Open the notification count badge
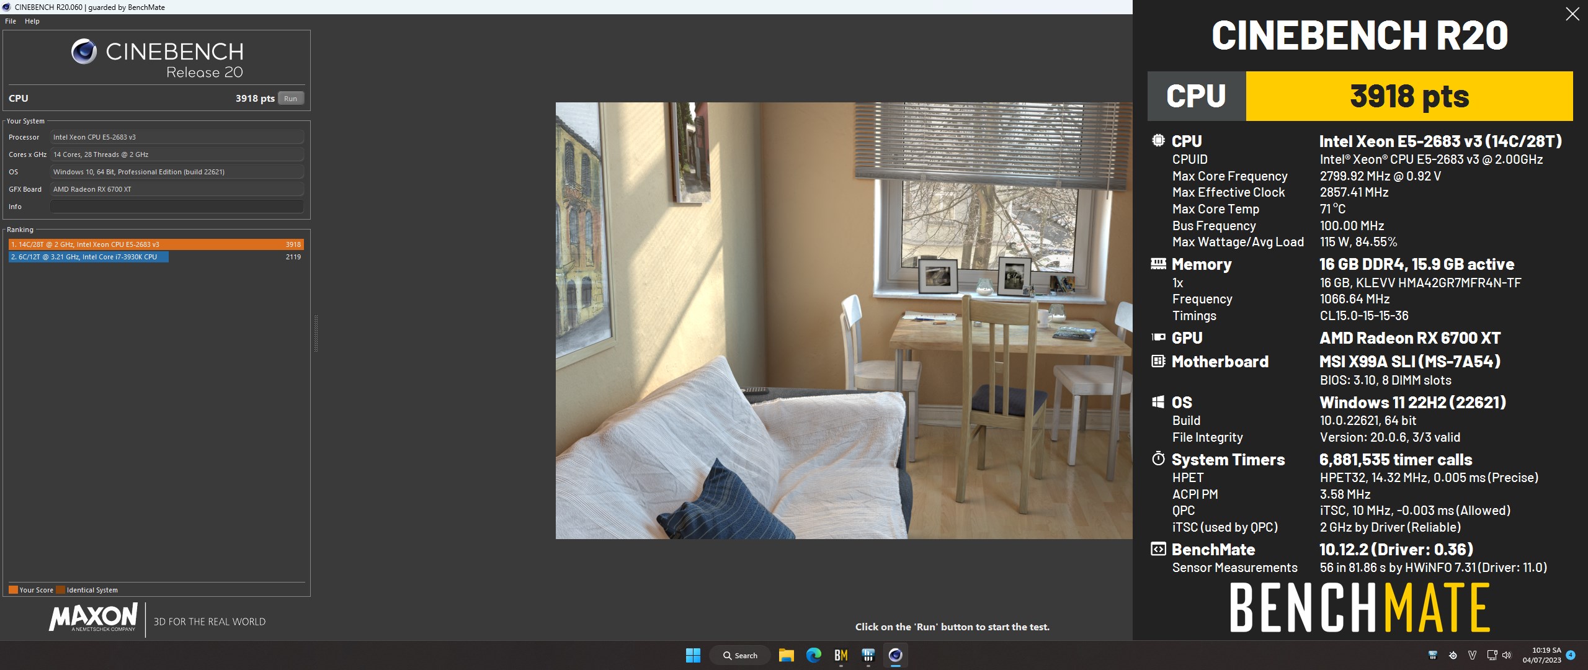Viewport: 1588px width, 670px height. point(1570,655)
